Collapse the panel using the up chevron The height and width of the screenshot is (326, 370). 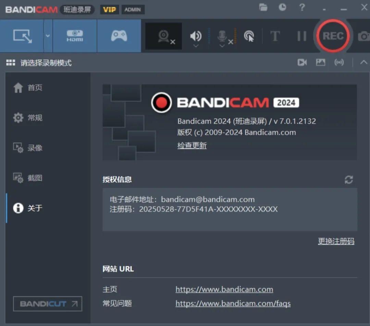[363, 62]
